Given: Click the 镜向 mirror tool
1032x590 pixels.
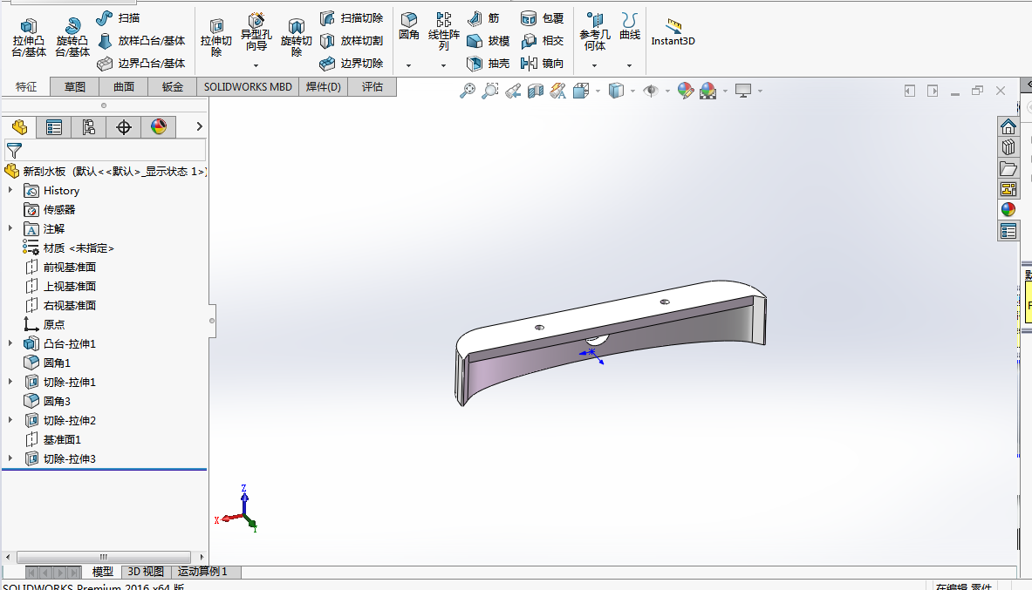Looking at the screenshot, I should pyautogui.click(x=543, y=63).
